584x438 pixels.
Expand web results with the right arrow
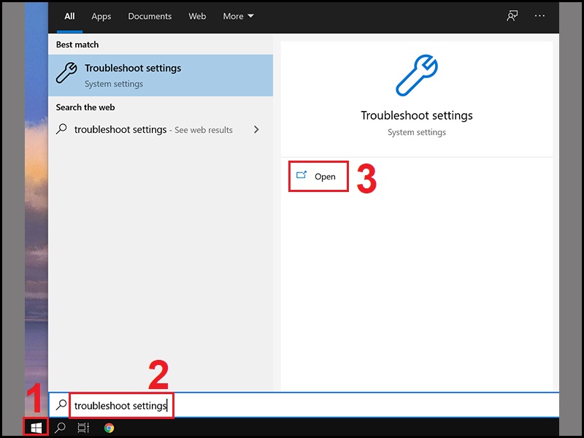[x=256, y=129]
